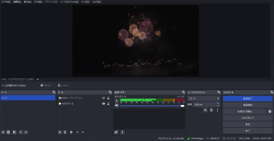The width and height of the screenshot is (274, 141).
Task: Open メディアソース audio options three-dot menu
Action: (x=116, y=101)
